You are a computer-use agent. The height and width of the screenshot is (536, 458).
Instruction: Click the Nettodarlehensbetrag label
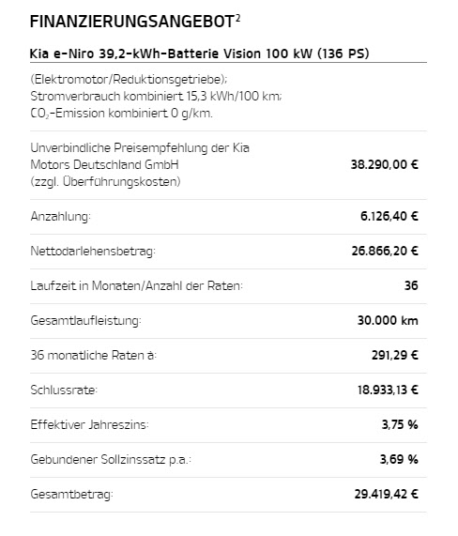click(x=93, y=252)
